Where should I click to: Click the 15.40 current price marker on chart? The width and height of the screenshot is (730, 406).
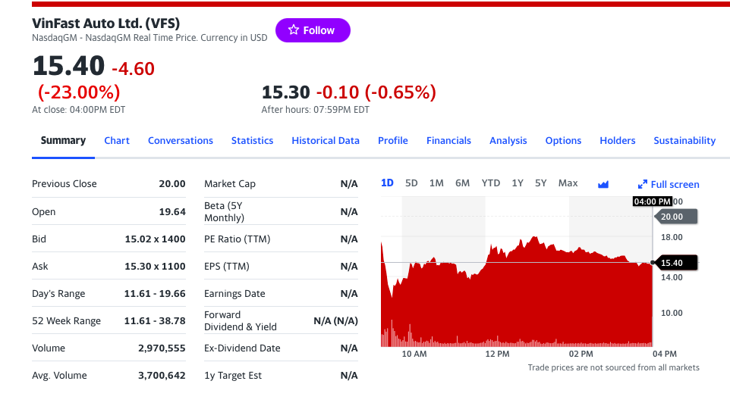tap(676, 263)
